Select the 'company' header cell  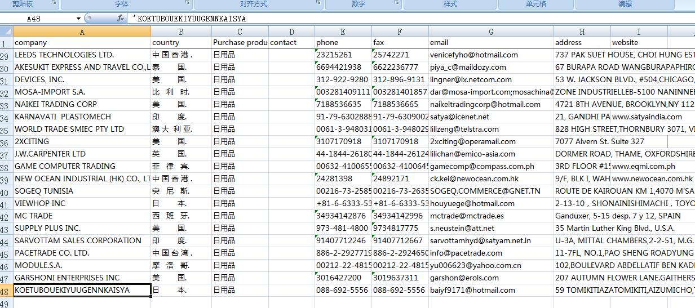pos(82,43)
